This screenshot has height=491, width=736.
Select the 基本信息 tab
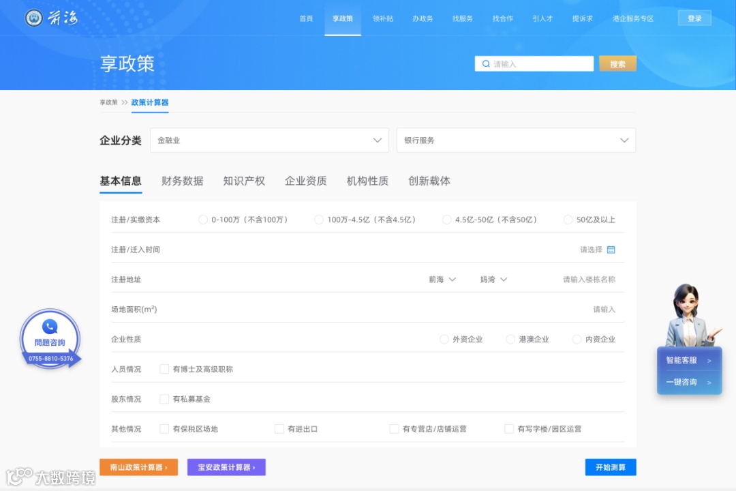(x=121, y=181)
